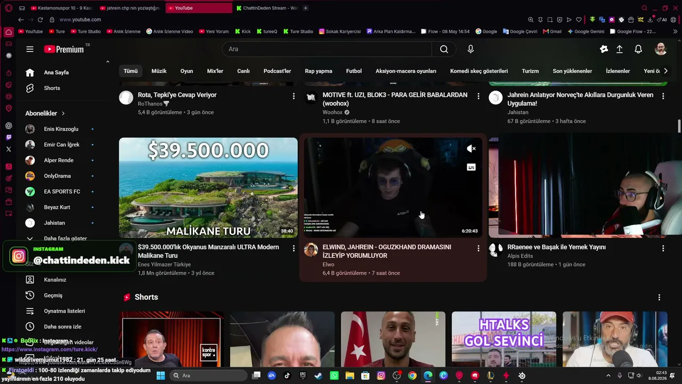682x384 pixels.
Task: Open a new browser tab
Action: click(x=305, y=8)
